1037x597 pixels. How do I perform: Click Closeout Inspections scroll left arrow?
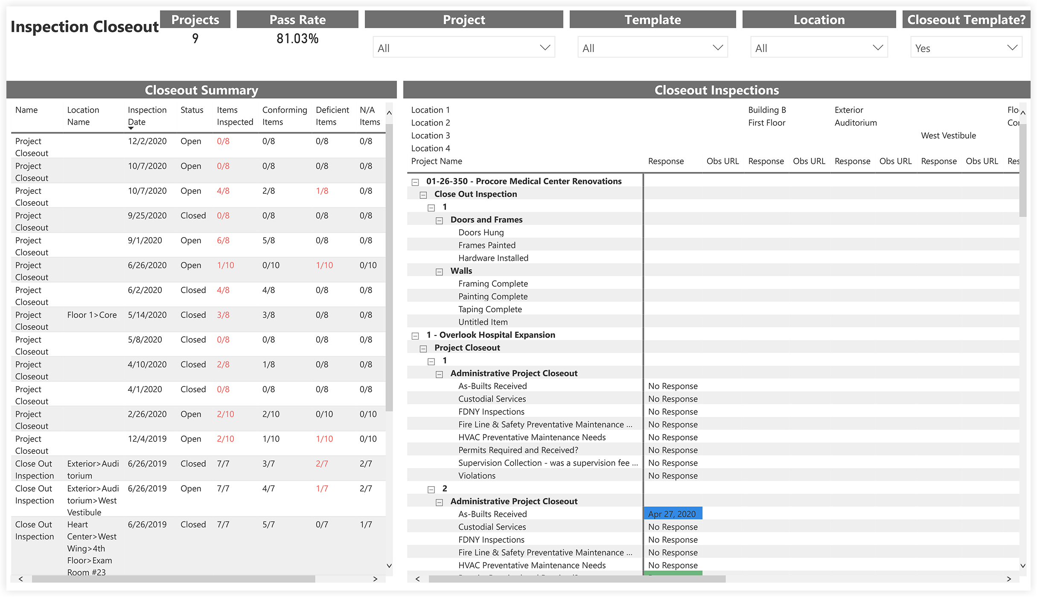click(417, 579)
